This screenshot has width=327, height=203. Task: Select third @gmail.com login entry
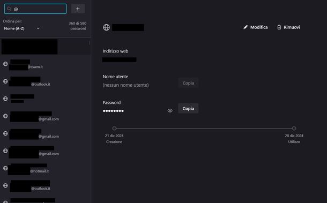pos(45,151)
